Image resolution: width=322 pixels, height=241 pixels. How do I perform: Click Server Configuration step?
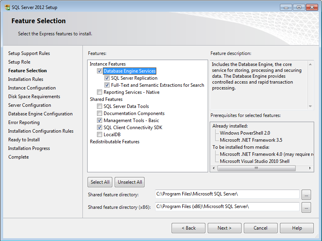(29, 105)
